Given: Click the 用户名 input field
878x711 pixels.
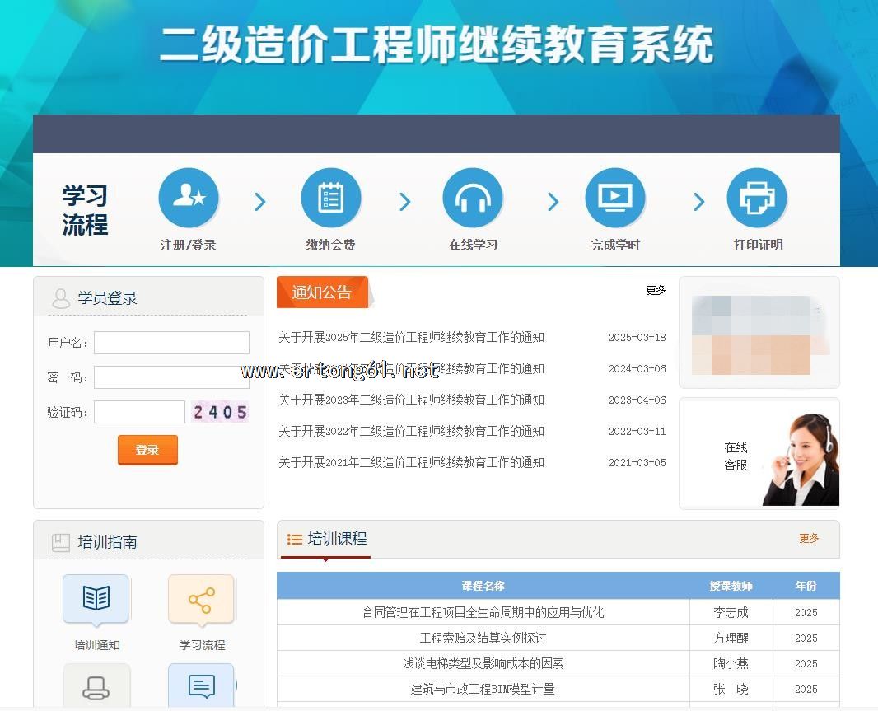Looking at the screenshot, I should pyautogui.click(x=171, y=343).
